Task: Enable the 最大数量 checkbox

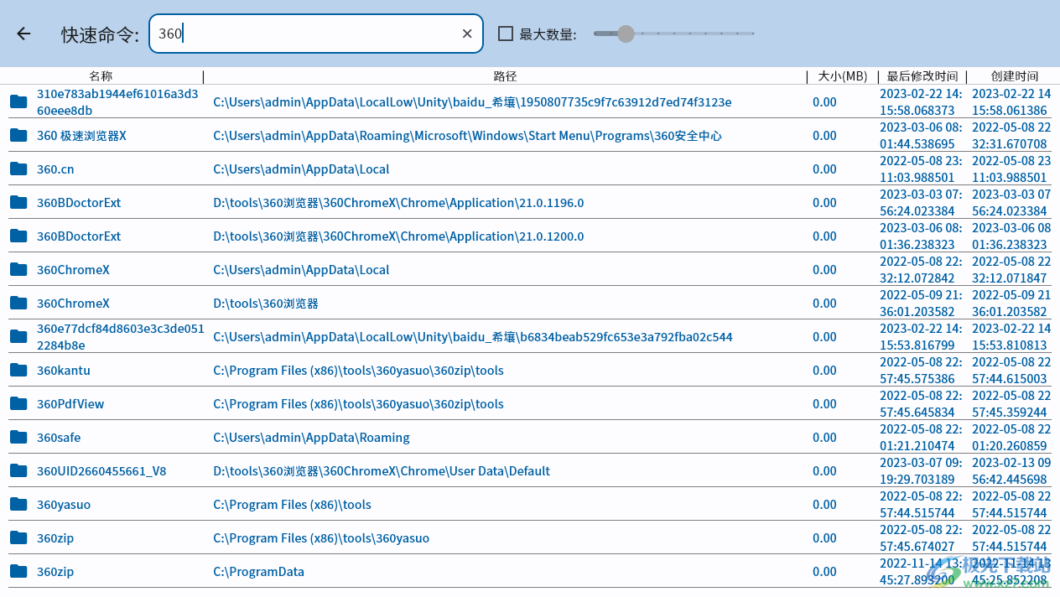Action: click(506, 34)
